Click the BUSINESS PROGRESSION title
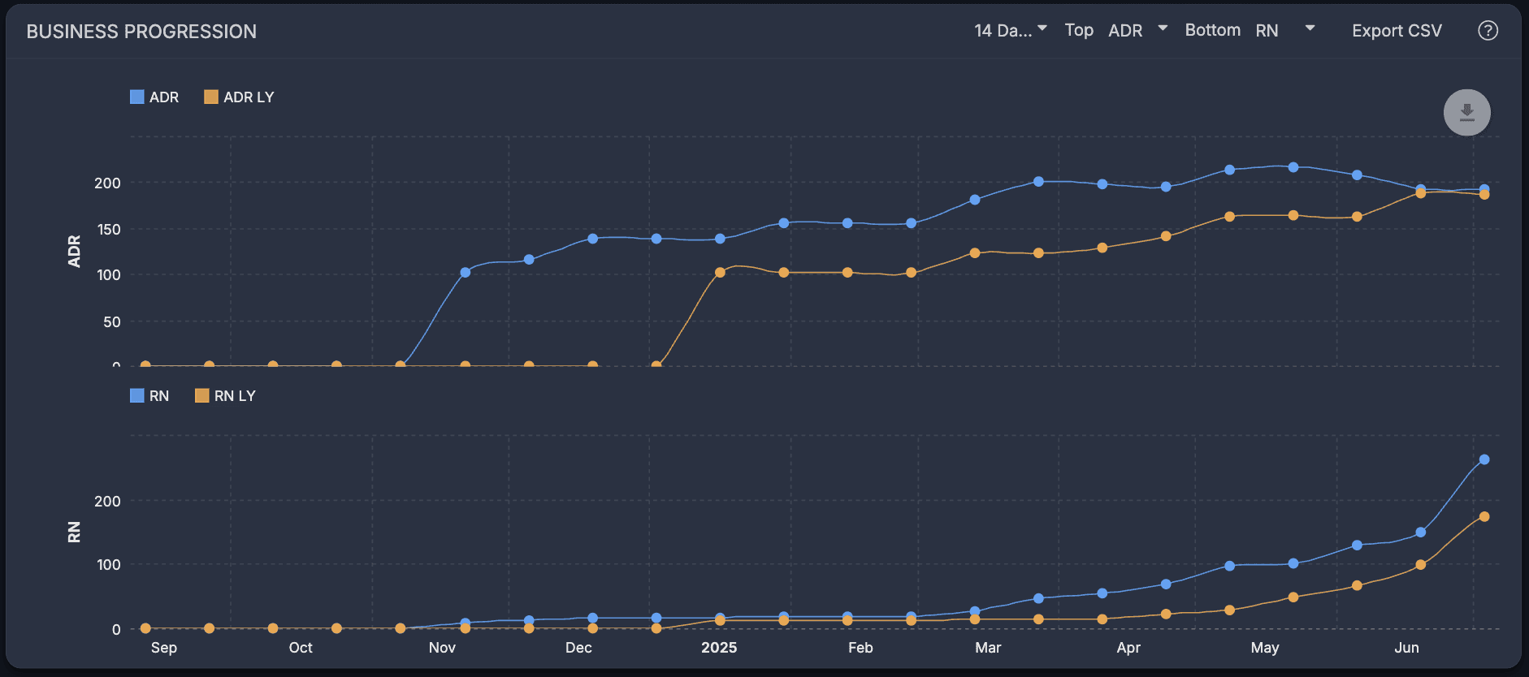The image size is (1529, 677). point(141,32)
